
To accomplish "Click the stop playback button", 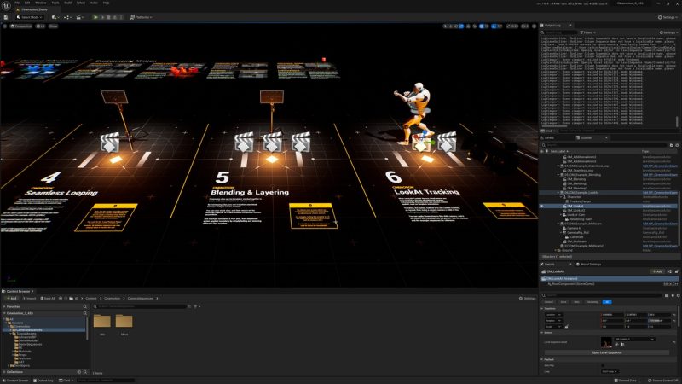I will (108, 17).
